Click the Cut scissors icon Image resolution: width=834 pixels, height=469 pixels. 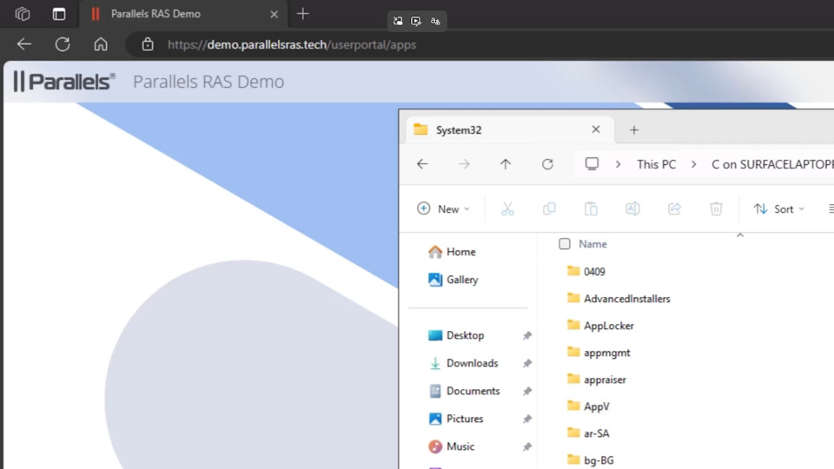tap(507, 209)
